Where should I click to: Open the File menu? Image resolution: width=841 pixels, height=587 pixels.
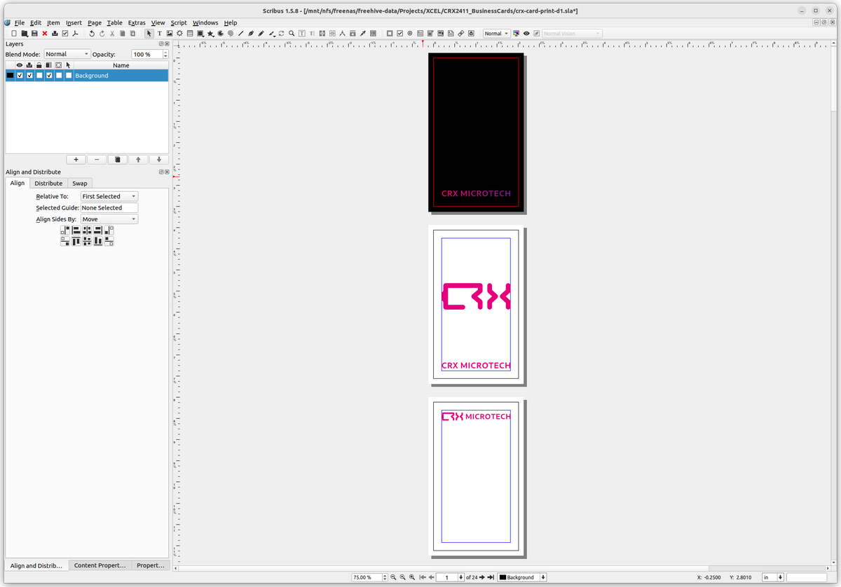[x=19, y=23]
